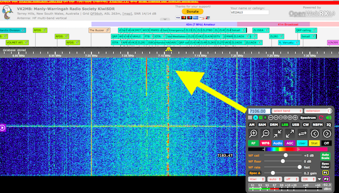339x193 pixels.
Task: Switch to the RF tab
Action: 253,143
